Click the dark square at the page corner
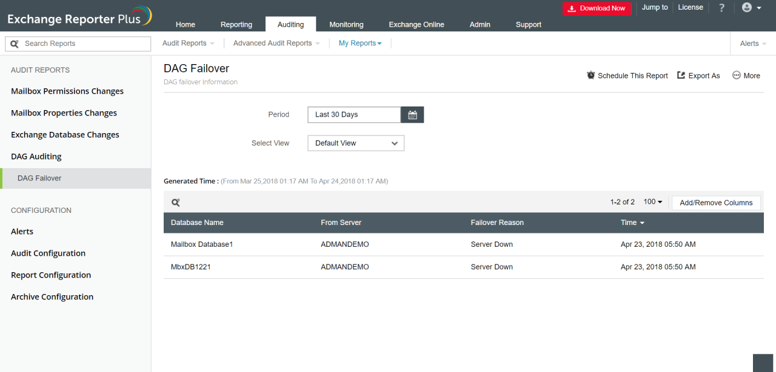Screen dimensions: 776x372 coord(763,363)
